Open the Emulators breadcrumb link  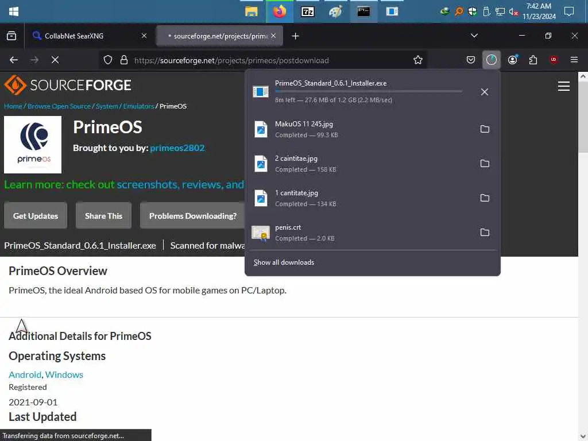tap(139, 106)
